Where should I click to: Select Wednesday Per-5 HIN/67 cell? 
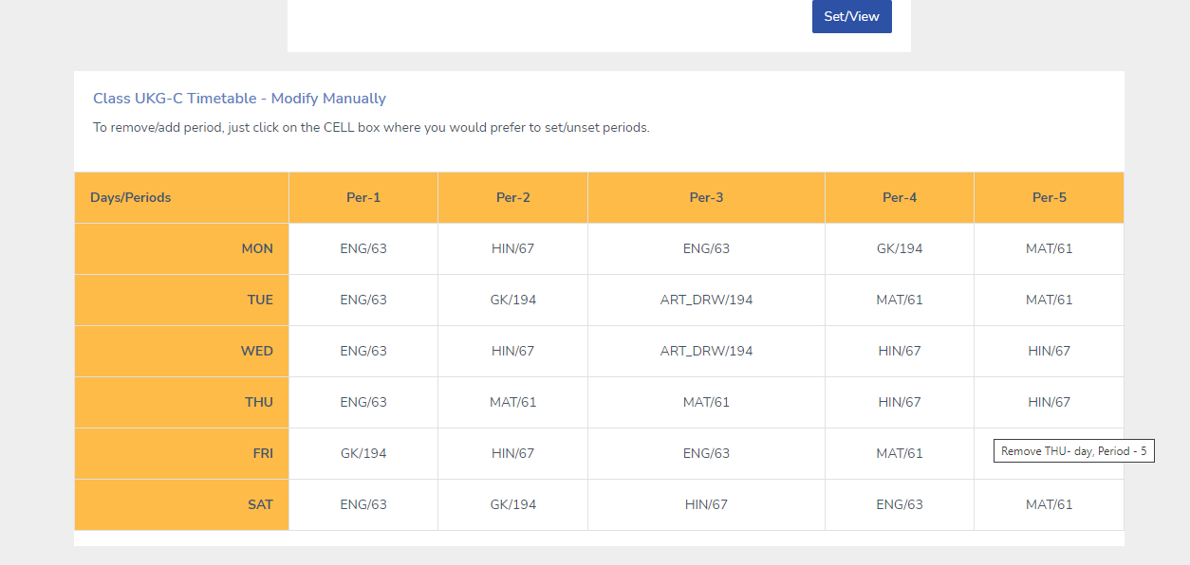coord(1050,352)
